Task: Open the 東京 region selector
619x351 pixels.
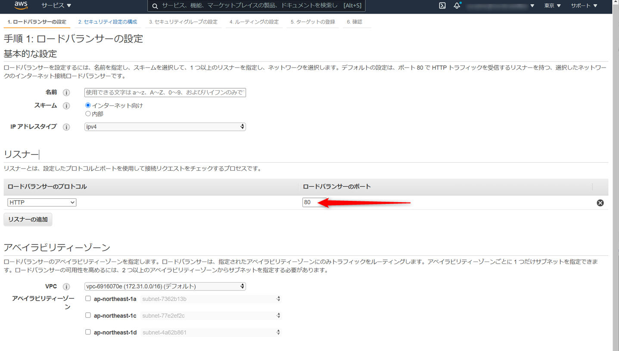Action: [552, 6]
